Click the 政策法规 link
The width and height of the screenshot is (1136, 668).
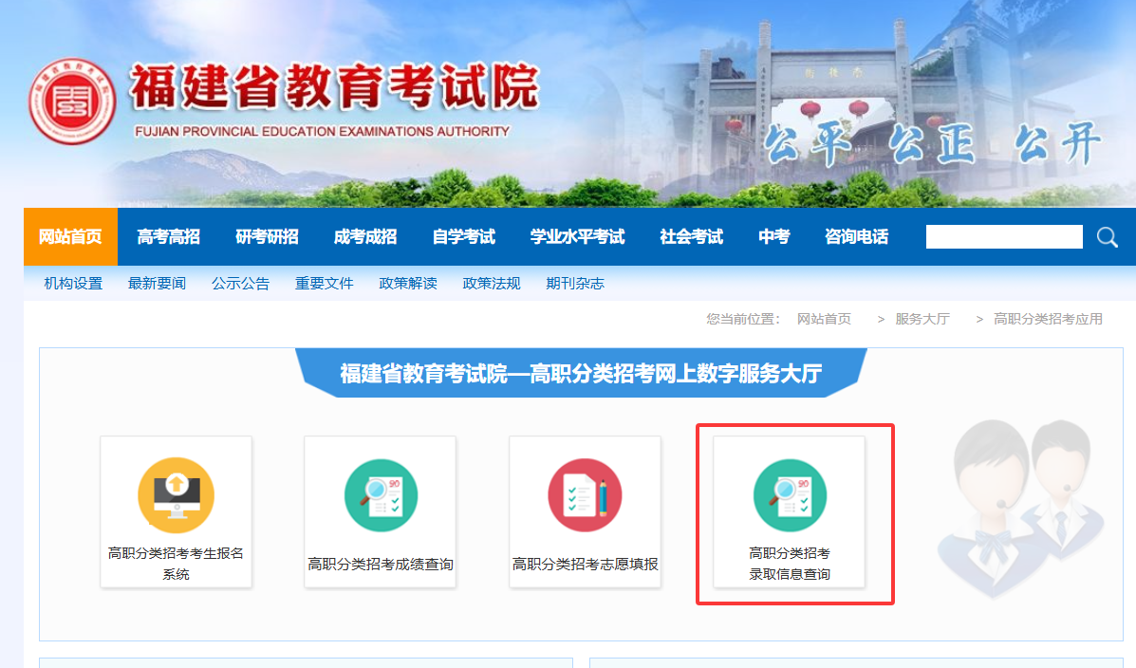(x=492, y=282)
